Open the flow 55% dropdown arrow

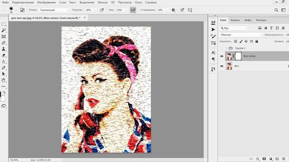tap(126, 10)
